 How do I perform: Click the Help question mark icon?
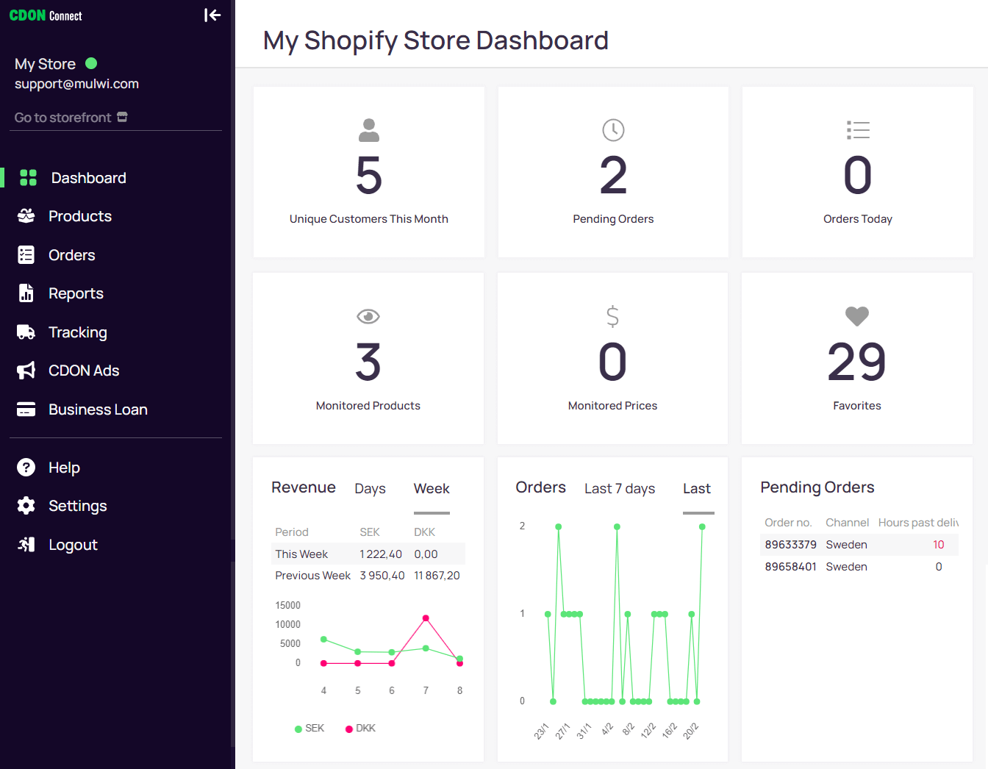click(x=26, y=467)
